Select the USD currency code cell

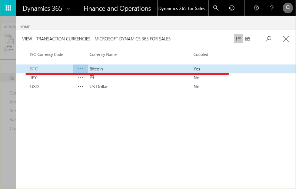point(34,86)
